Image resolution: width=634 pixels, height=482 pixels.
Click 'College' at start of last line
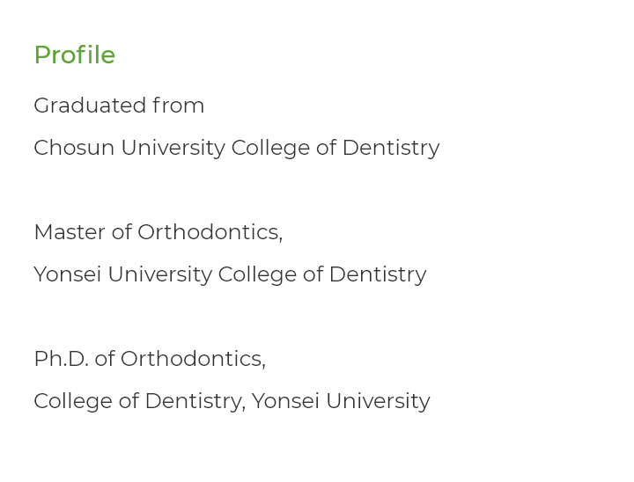pos(73,402)
